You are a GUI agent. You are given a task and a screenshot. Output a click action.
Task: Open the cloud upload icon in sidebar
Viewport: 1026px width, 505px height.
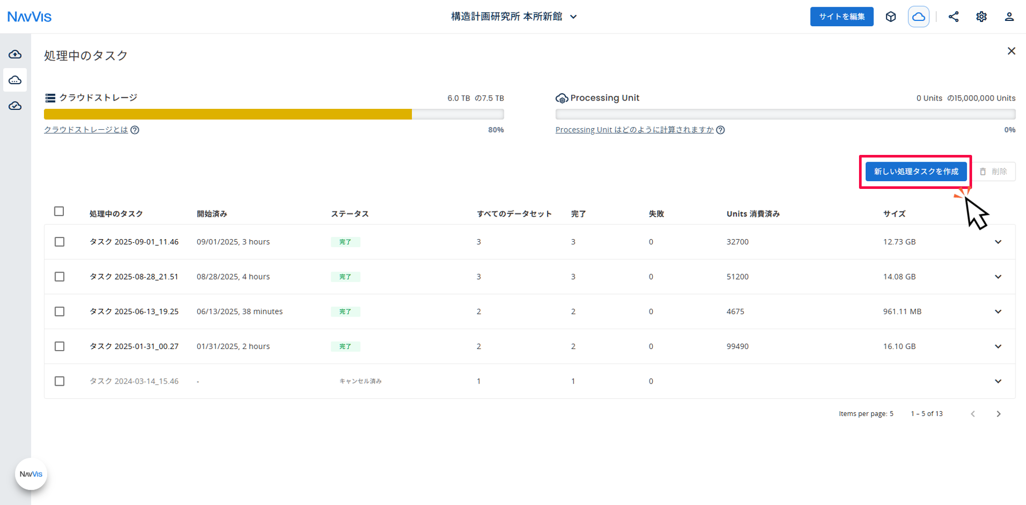[x=15, y=54]
